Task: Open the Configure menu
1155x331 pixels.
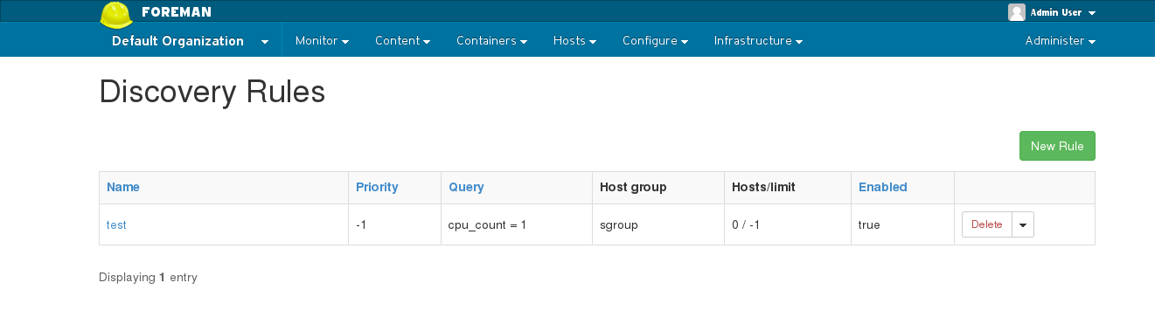Action: pos(655,41)
